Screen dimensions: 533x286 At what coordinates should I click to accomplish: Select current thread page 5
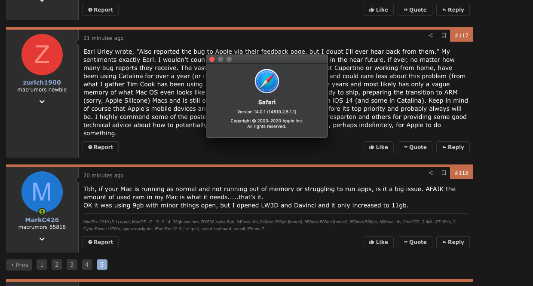(102, 265)
